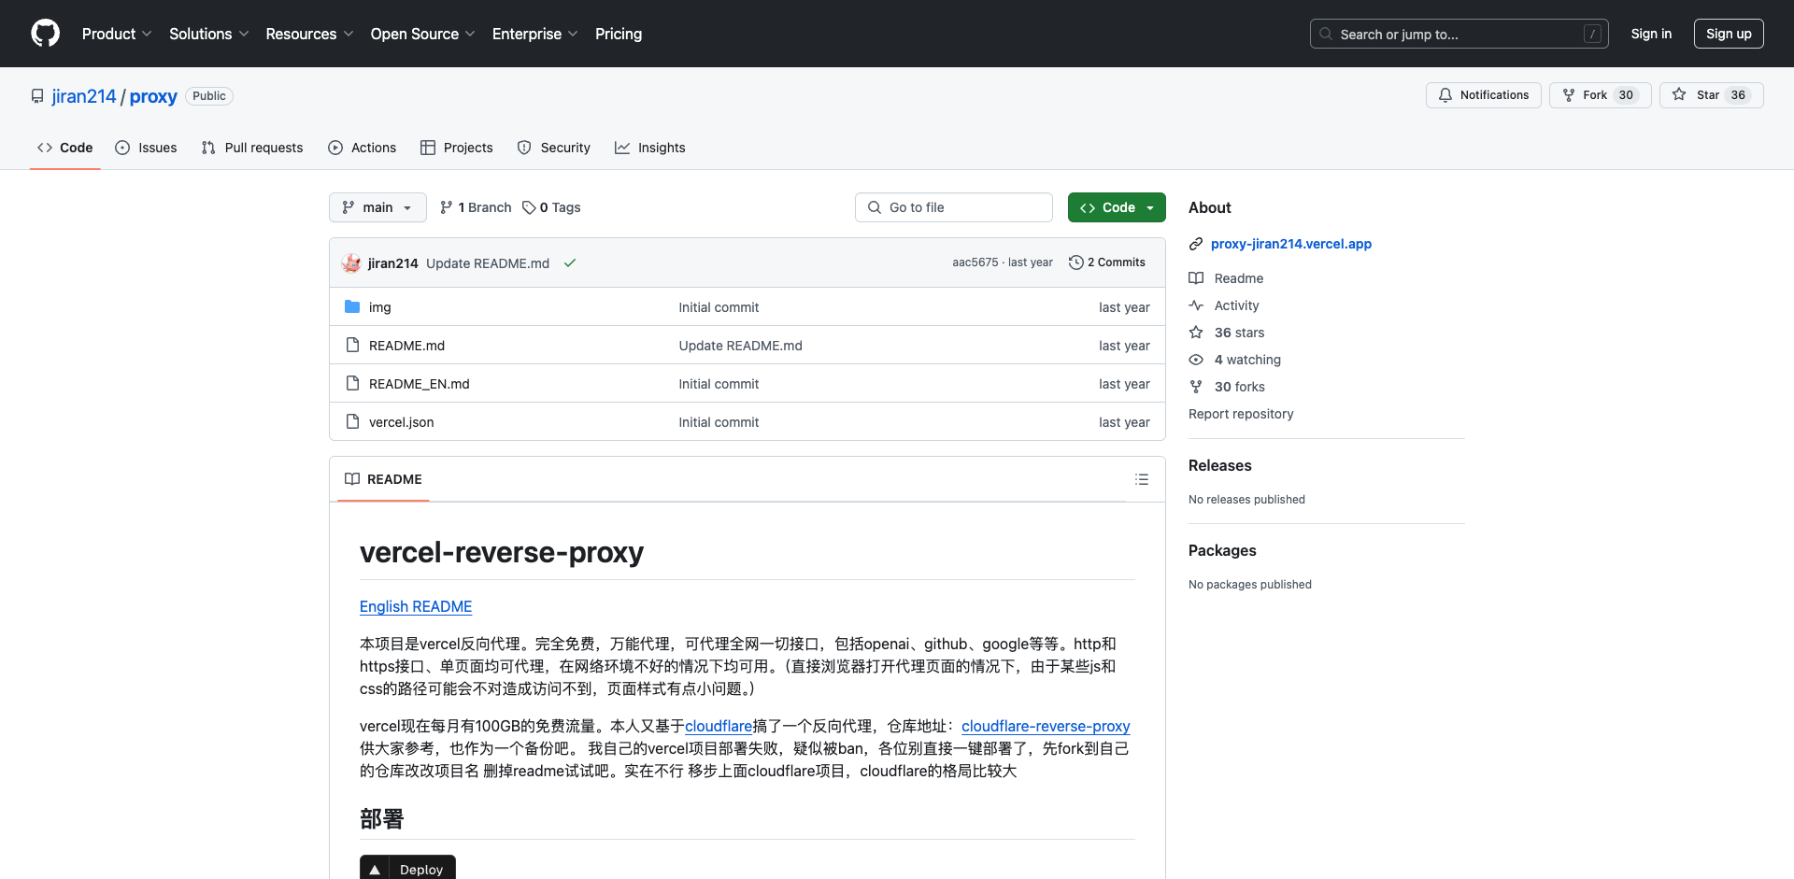Open commit hash aac5675
Viewport: 1794px width, 879px height.
(975, 262)
